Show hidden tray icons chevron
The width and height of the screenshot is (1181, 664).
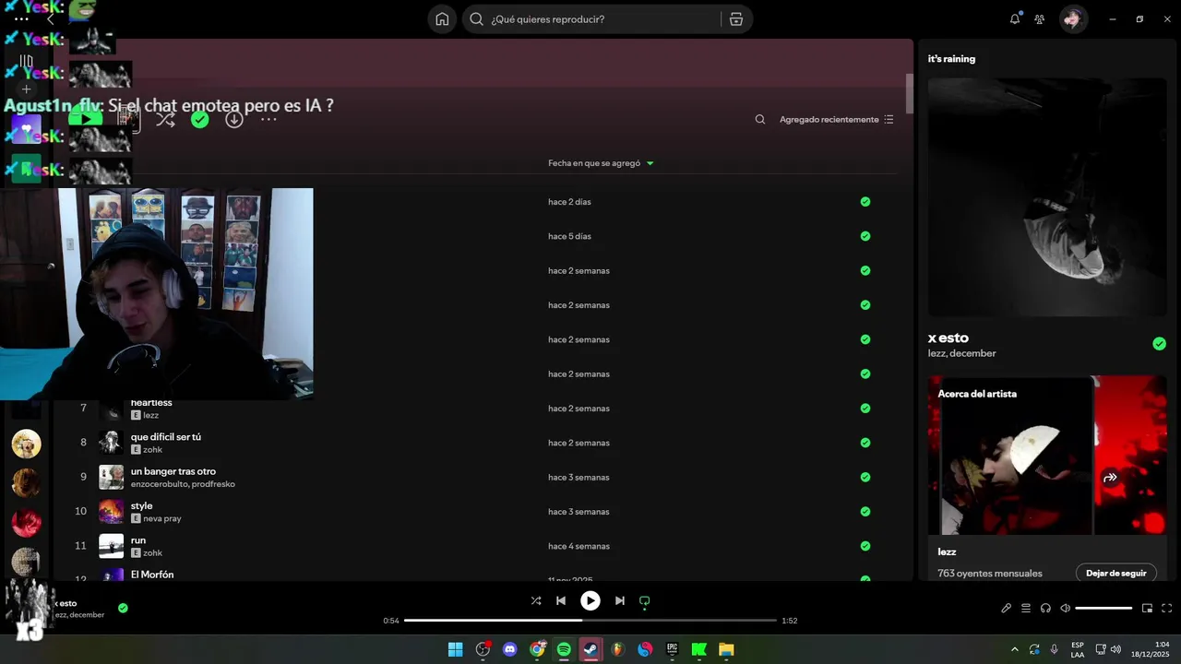(1015, 649)
